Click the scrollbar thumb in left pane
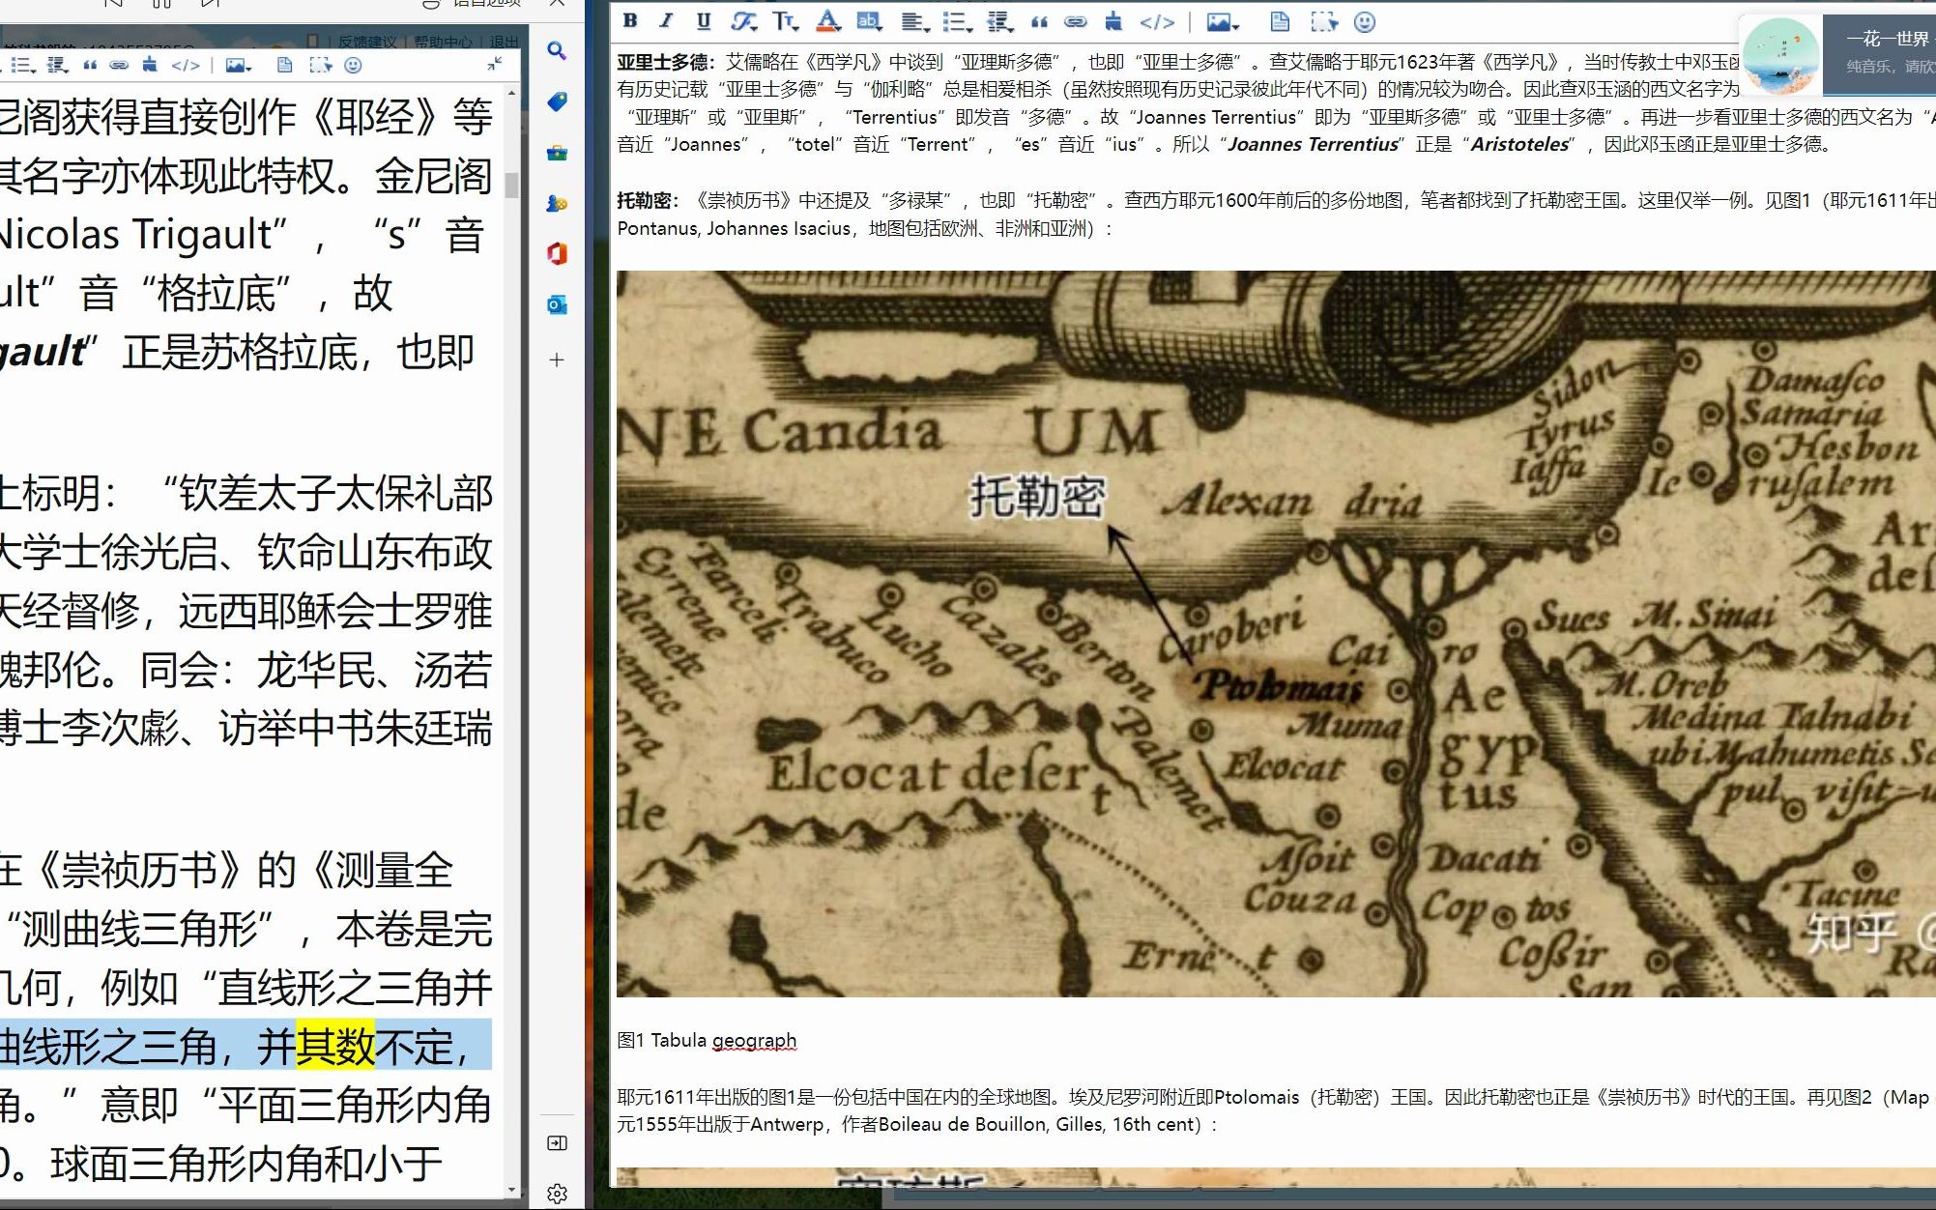 tap(511, 184)
